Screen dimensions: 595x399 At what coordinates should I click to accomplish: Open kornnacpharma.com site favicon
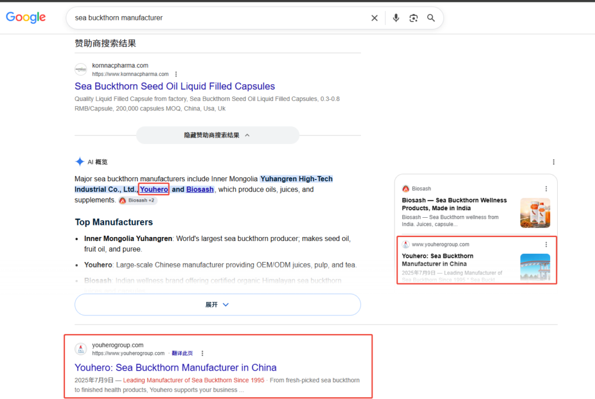click(80, 70)
